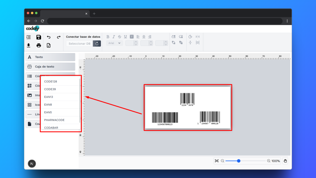Click the middle numeric stepper field
Image resolution: width=316 pixels, height=178 pixels.
[147, 43]
